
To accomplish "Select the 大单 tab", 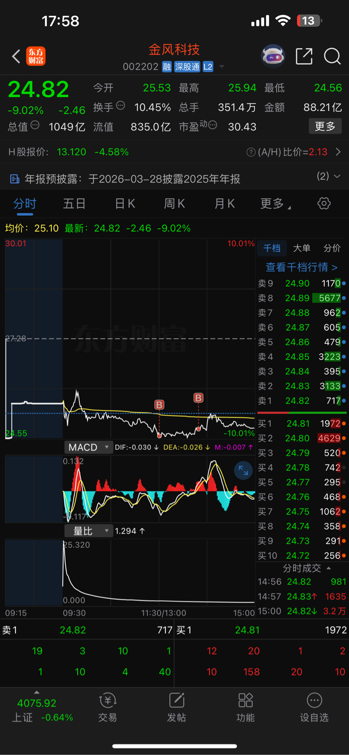I will pos(302,248).
